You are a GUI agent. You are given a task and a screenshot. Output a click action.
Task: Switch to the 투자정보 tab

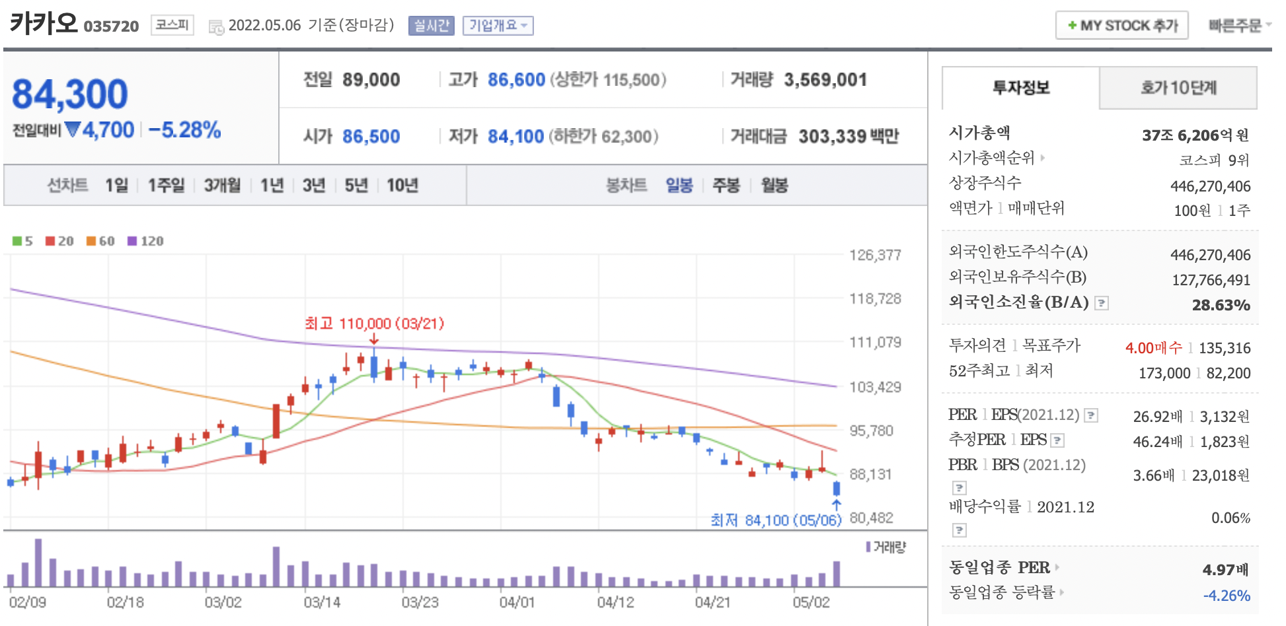tap(1021, 88)
